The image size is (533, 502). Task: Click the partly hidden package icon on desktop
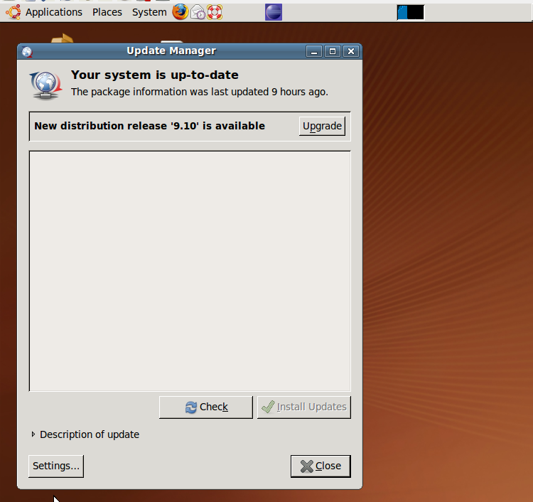[63, 38]
